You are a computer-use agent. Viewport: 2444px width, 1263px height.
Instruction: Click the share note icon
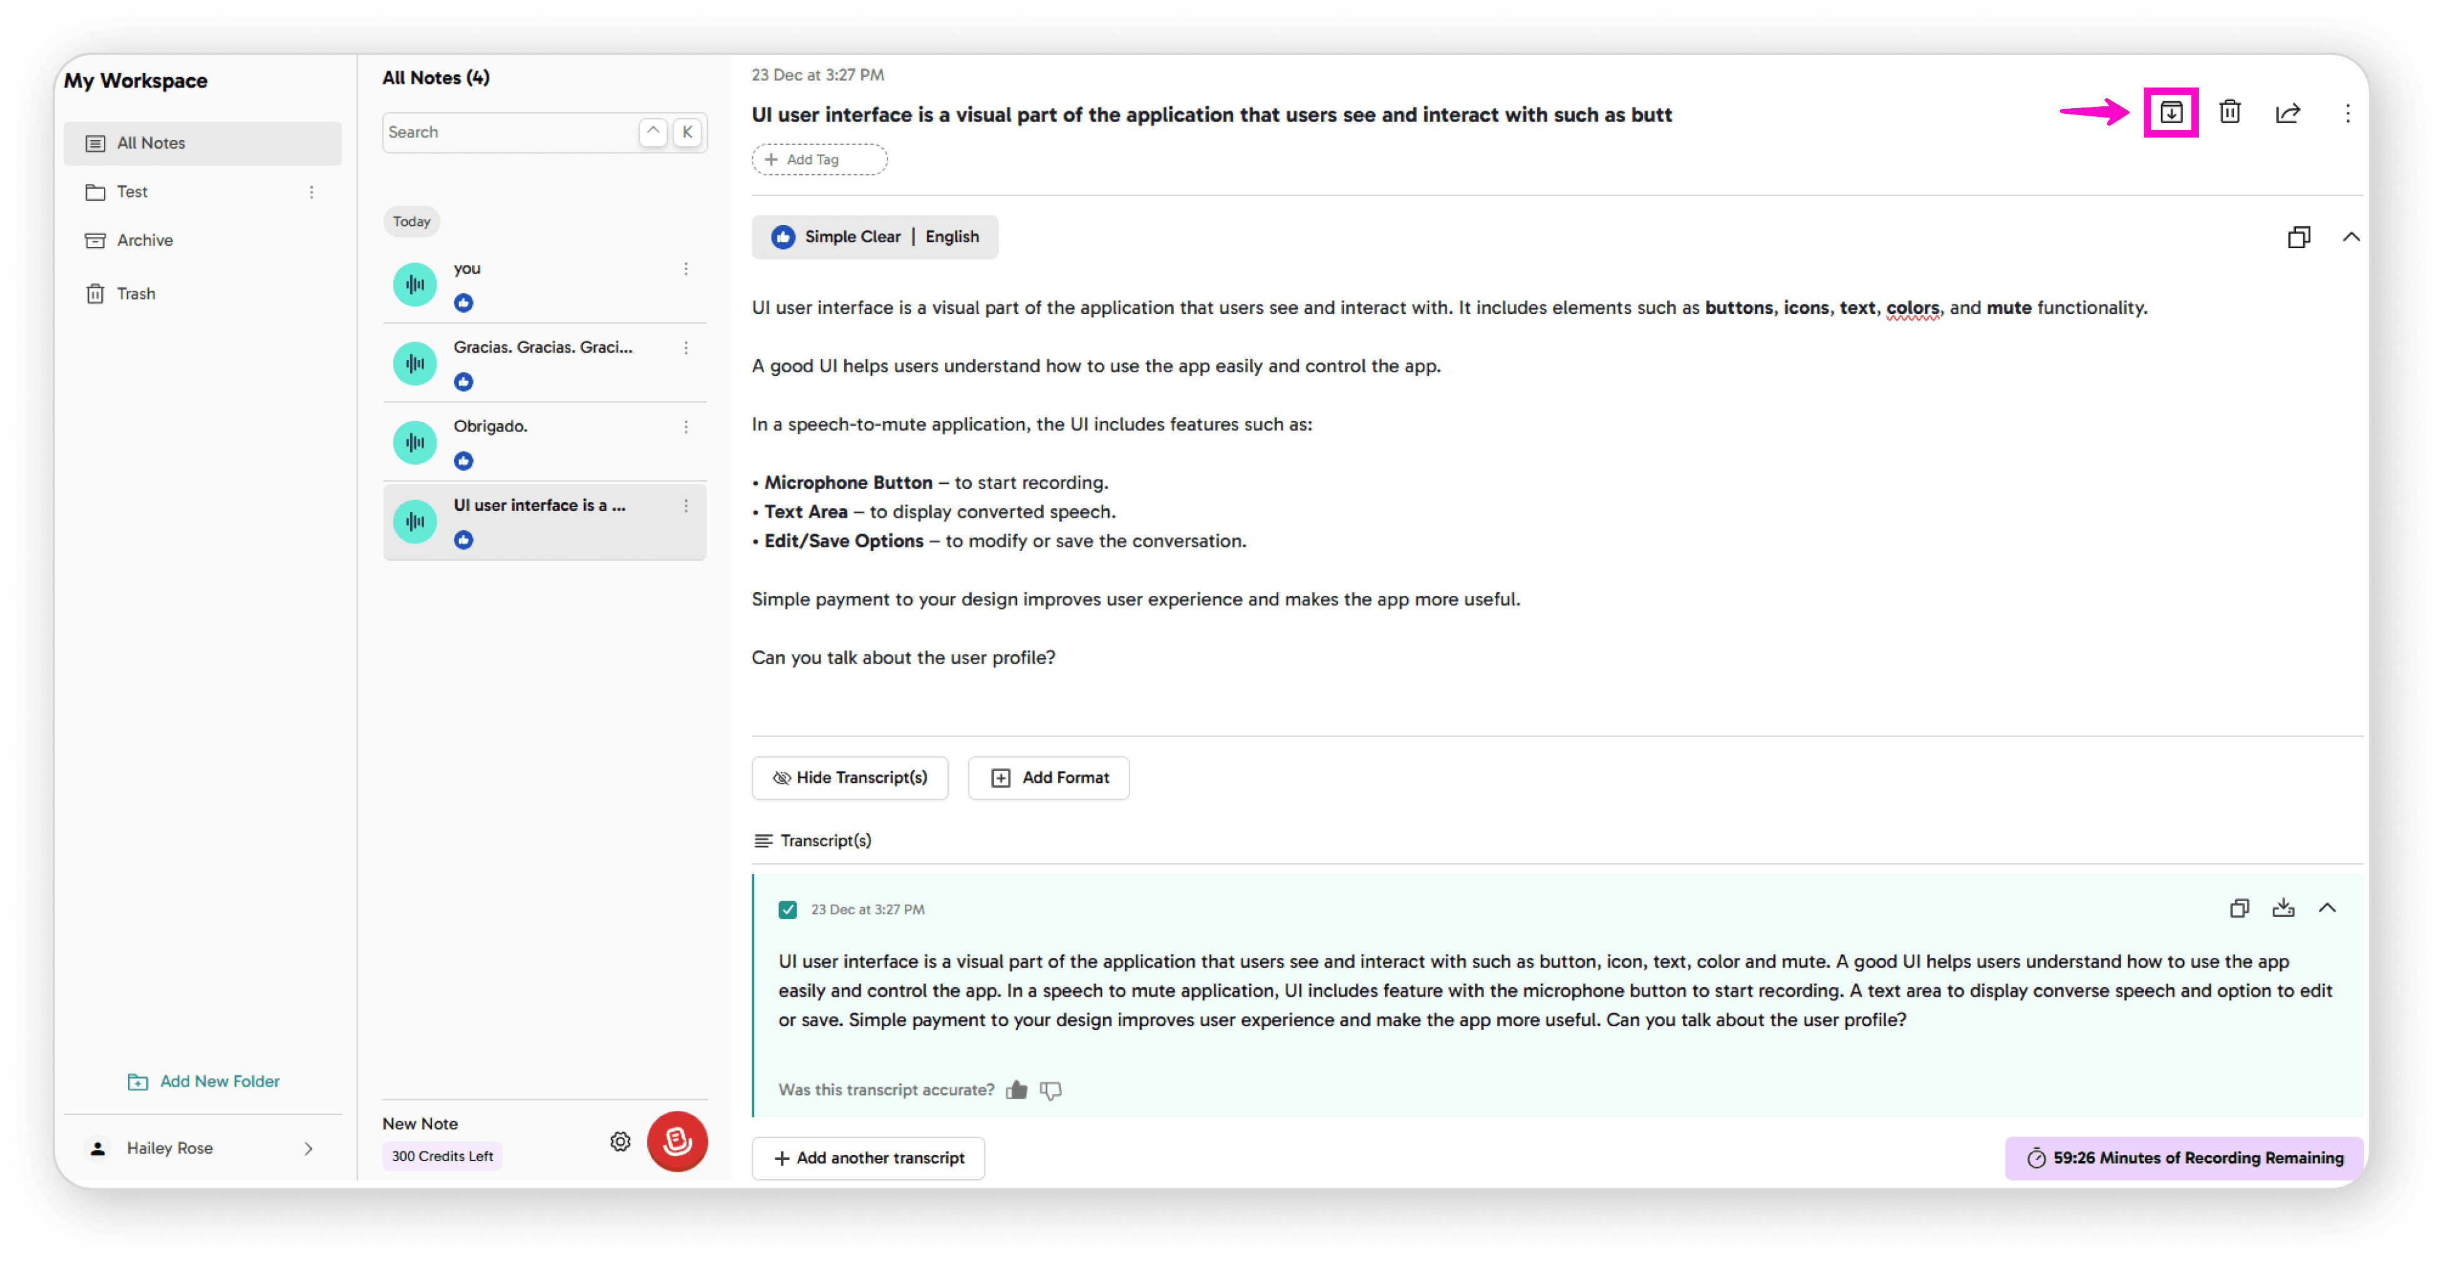(2288, 114)
